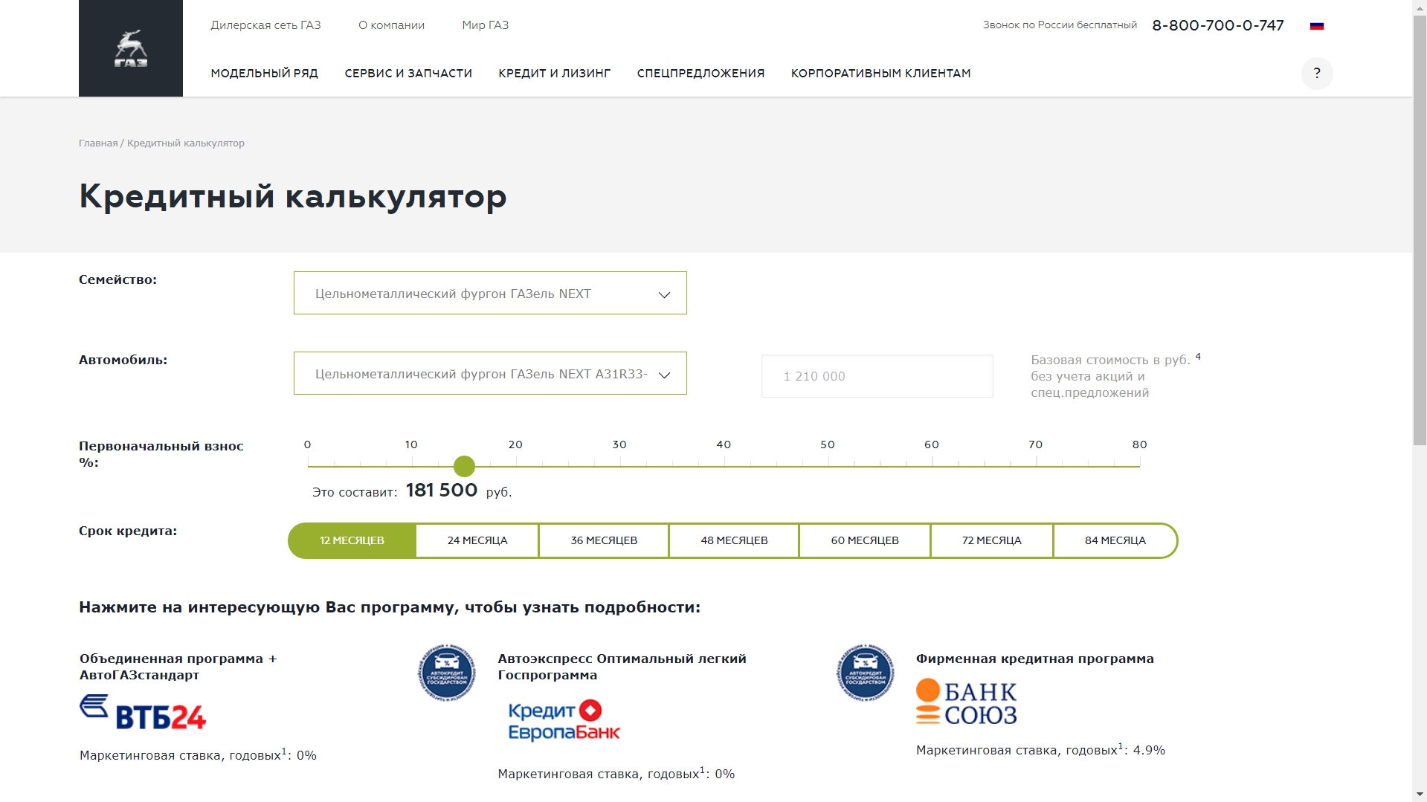
Task: Click the GAZ deer logo
Action: (x=131, y=48)
